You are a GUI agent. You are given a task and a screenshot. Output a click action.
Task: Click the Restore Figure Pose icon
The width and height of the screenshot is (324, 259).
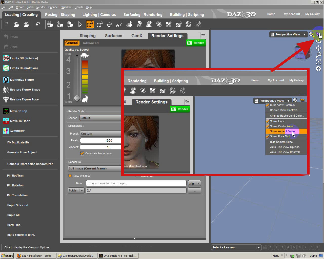click(x=6, y=99)
